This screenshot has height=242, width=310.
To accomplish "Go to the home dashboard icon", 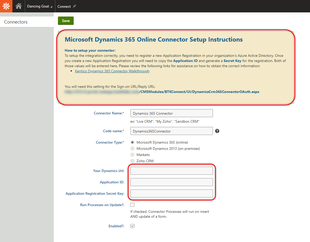I will (19, 6).
